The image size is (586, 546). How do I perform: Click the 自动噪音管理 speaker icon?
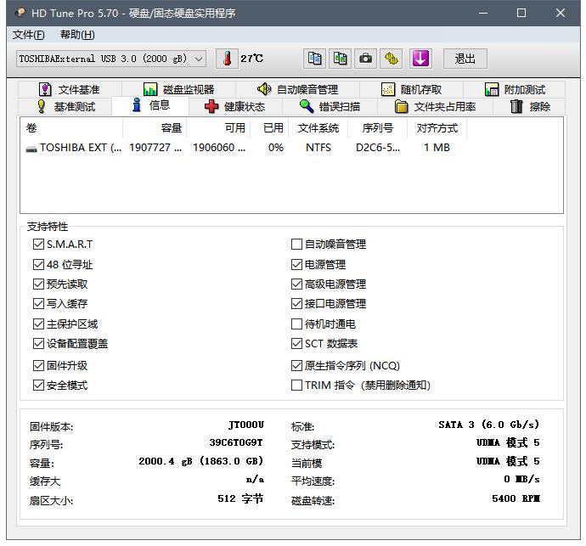point(264,89)
